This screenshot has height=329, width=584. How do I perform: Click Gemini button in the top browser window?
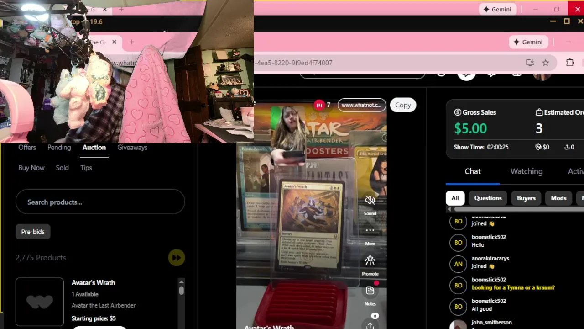click(x=497, y=9)
